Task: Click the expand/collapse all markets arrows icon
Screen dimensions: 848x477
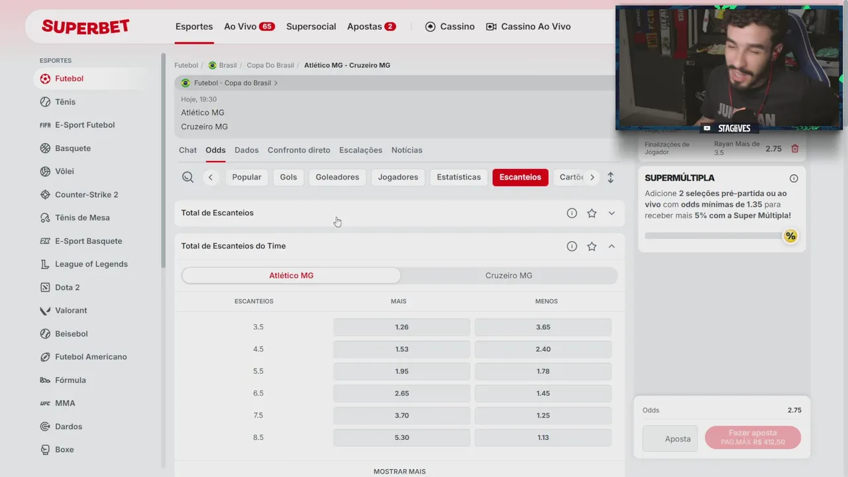Action: pos(611,178)
